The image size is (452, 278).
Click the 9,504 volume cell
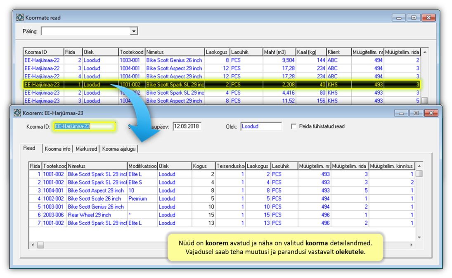[x=279, y=60]
